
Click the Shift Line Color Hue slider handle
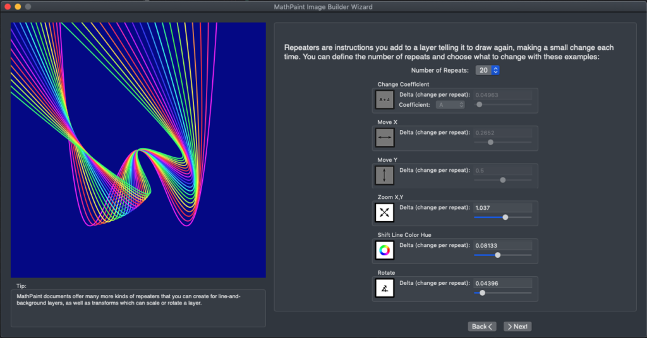coord(498,255)
